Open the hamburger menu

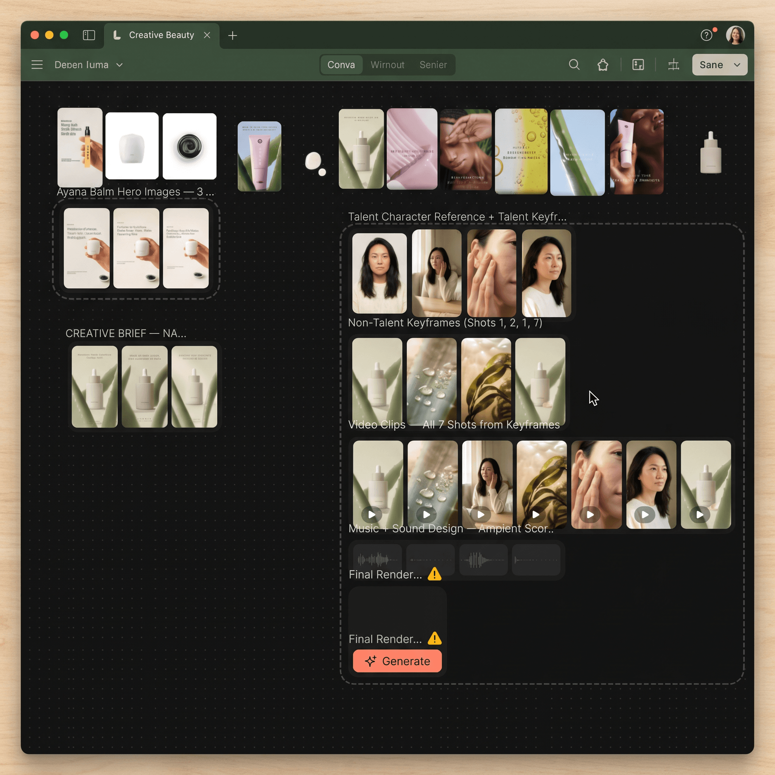tap(37, 65)
